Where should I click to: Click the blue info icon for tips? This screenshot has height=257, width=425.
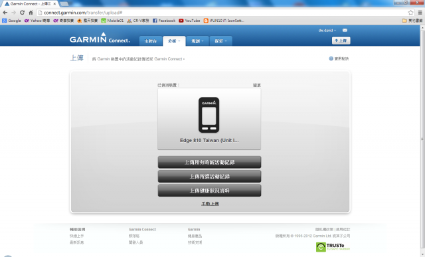point(331,58)
